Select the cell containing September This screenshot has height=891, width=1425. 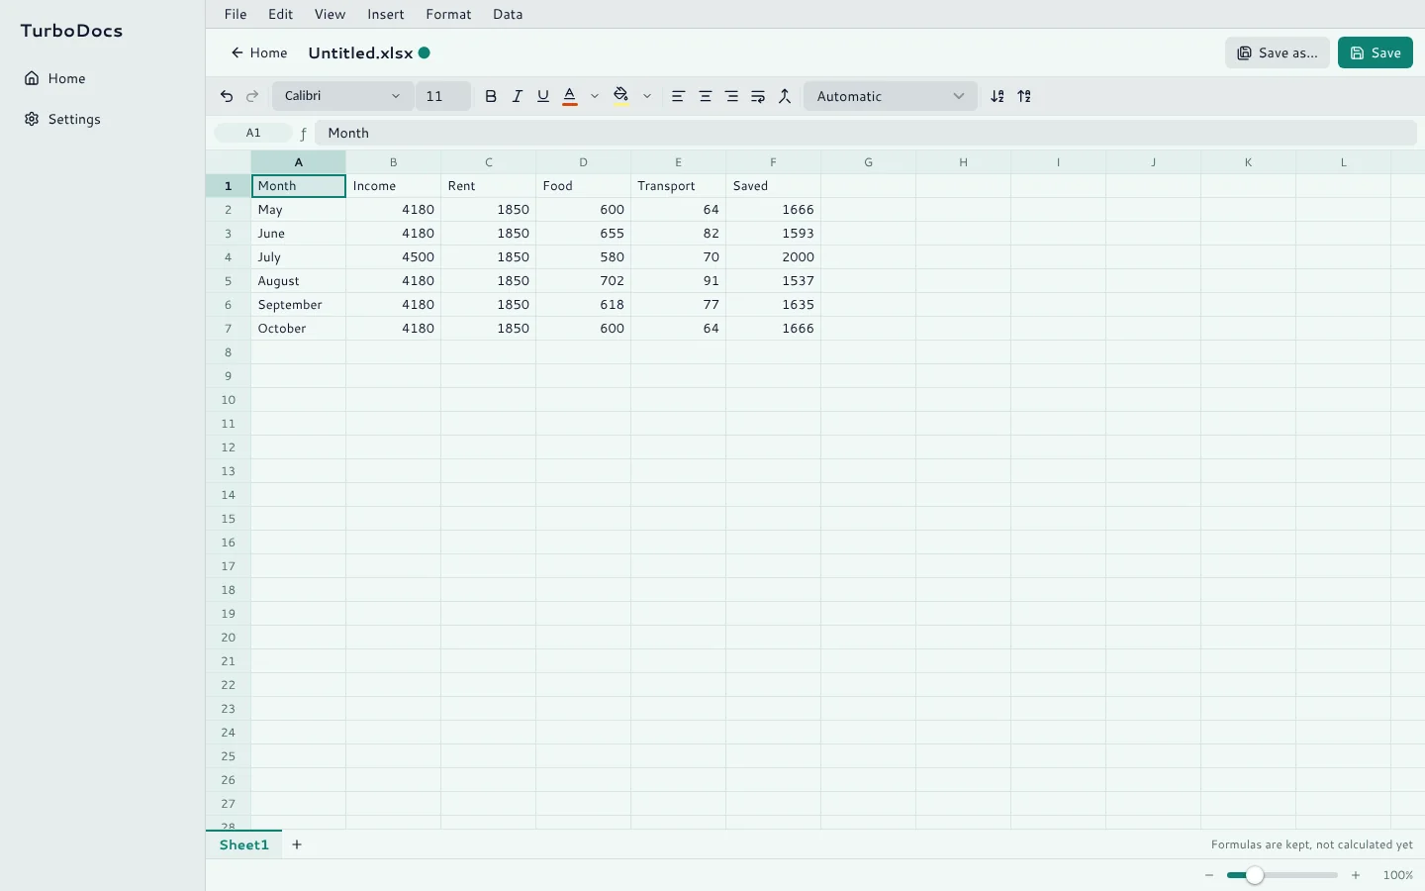299,305
